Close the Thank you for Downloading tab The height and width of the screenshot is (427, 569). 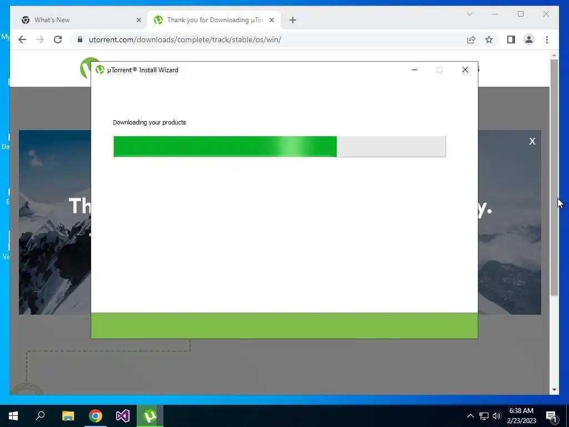(x=271, y=20)
